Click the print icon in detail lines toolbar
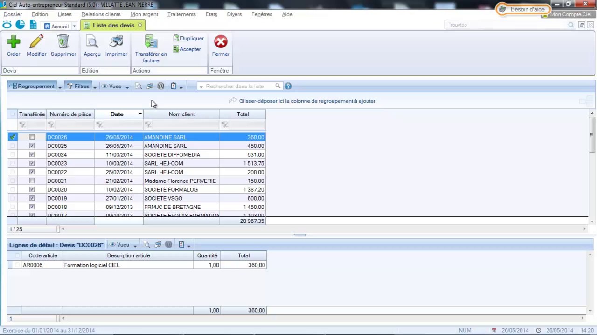597x335 pixels. coord(158,244)
